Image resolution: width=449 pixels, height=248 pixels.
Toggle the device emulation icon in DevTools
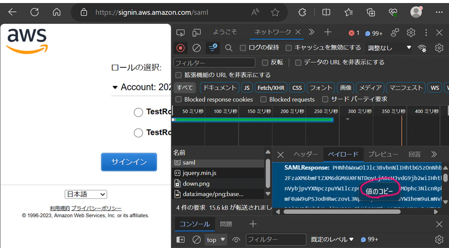point(197,33)
